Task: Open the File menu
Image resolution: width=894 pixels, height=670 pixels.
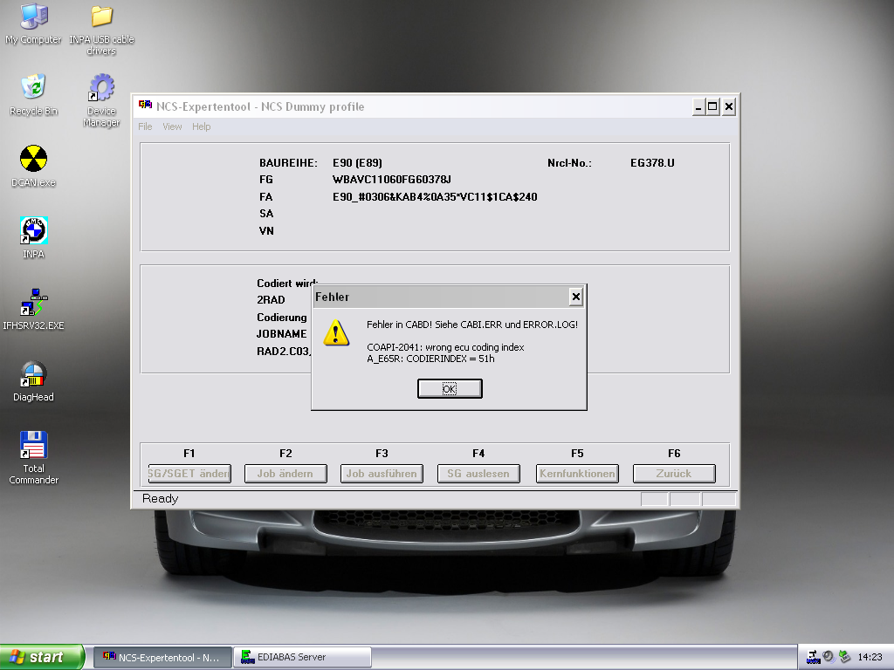Action: pos(145,127)
